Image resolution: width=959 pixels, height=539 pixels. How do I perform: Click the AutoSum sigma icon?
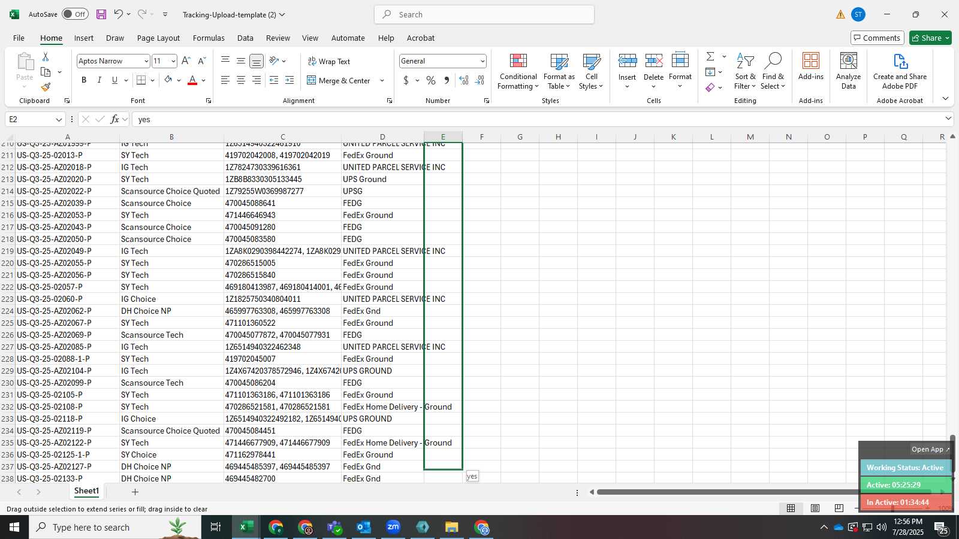click(710, 56)
